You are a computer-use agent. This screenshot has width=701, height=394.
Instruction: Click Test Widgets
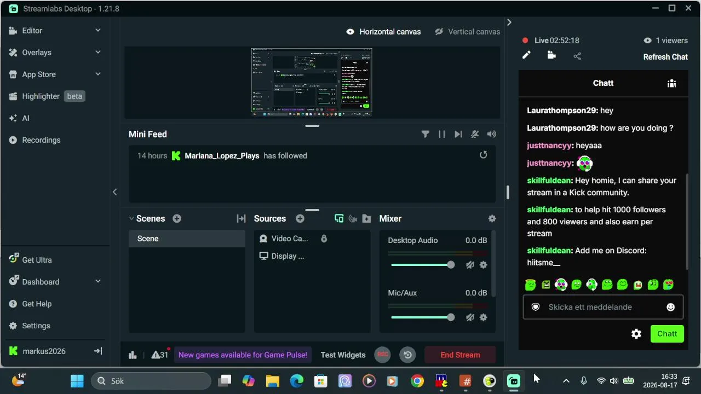click(343, 355)
